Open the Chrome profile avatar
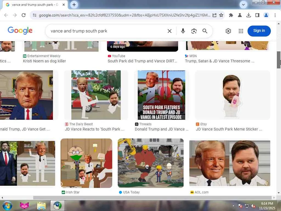 point(266,15)
